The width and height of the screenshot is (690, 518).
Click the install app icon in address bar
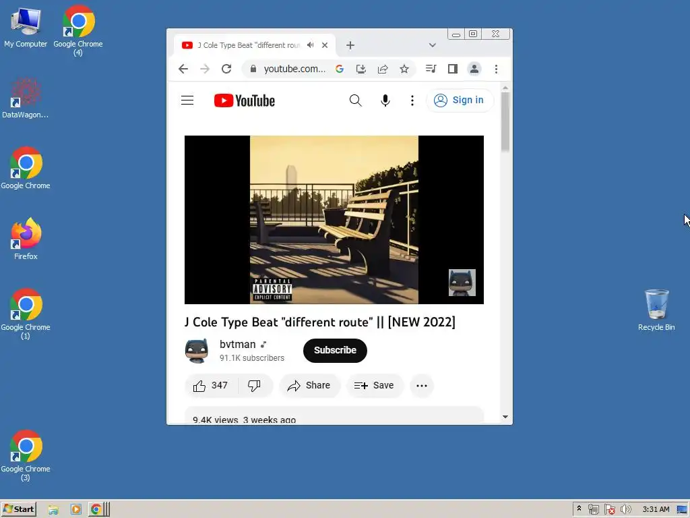(361, 69)
